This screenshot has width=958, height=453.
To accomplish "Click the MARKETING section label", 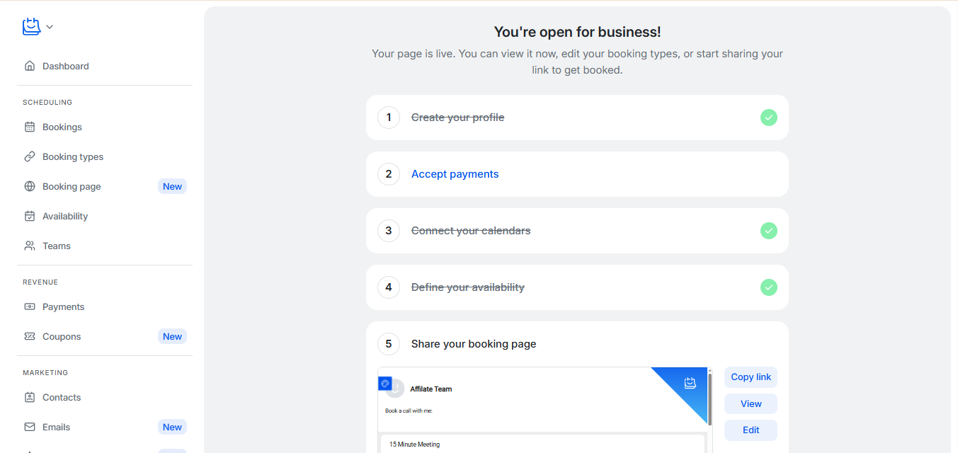I will tap(45, 373).
